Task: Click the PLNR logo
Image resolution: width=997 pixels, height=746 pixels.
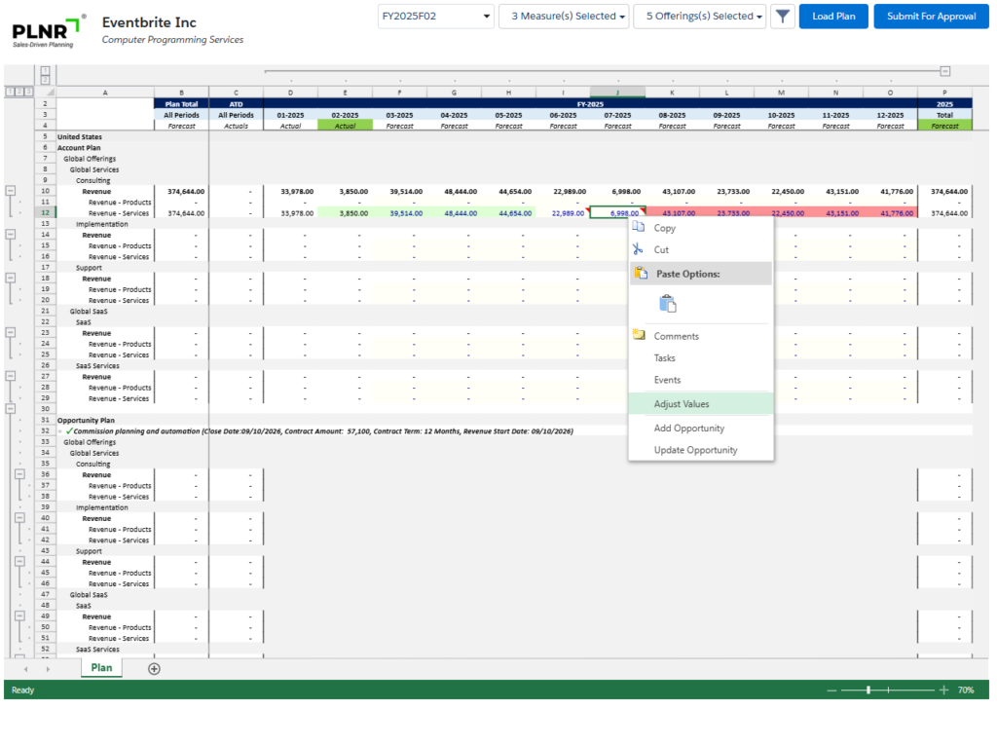Action: (x=49, y=32)
